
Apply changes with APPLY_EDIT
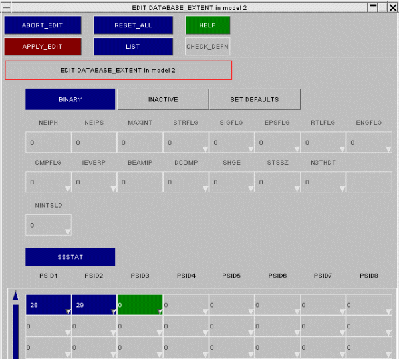(43, 47)
